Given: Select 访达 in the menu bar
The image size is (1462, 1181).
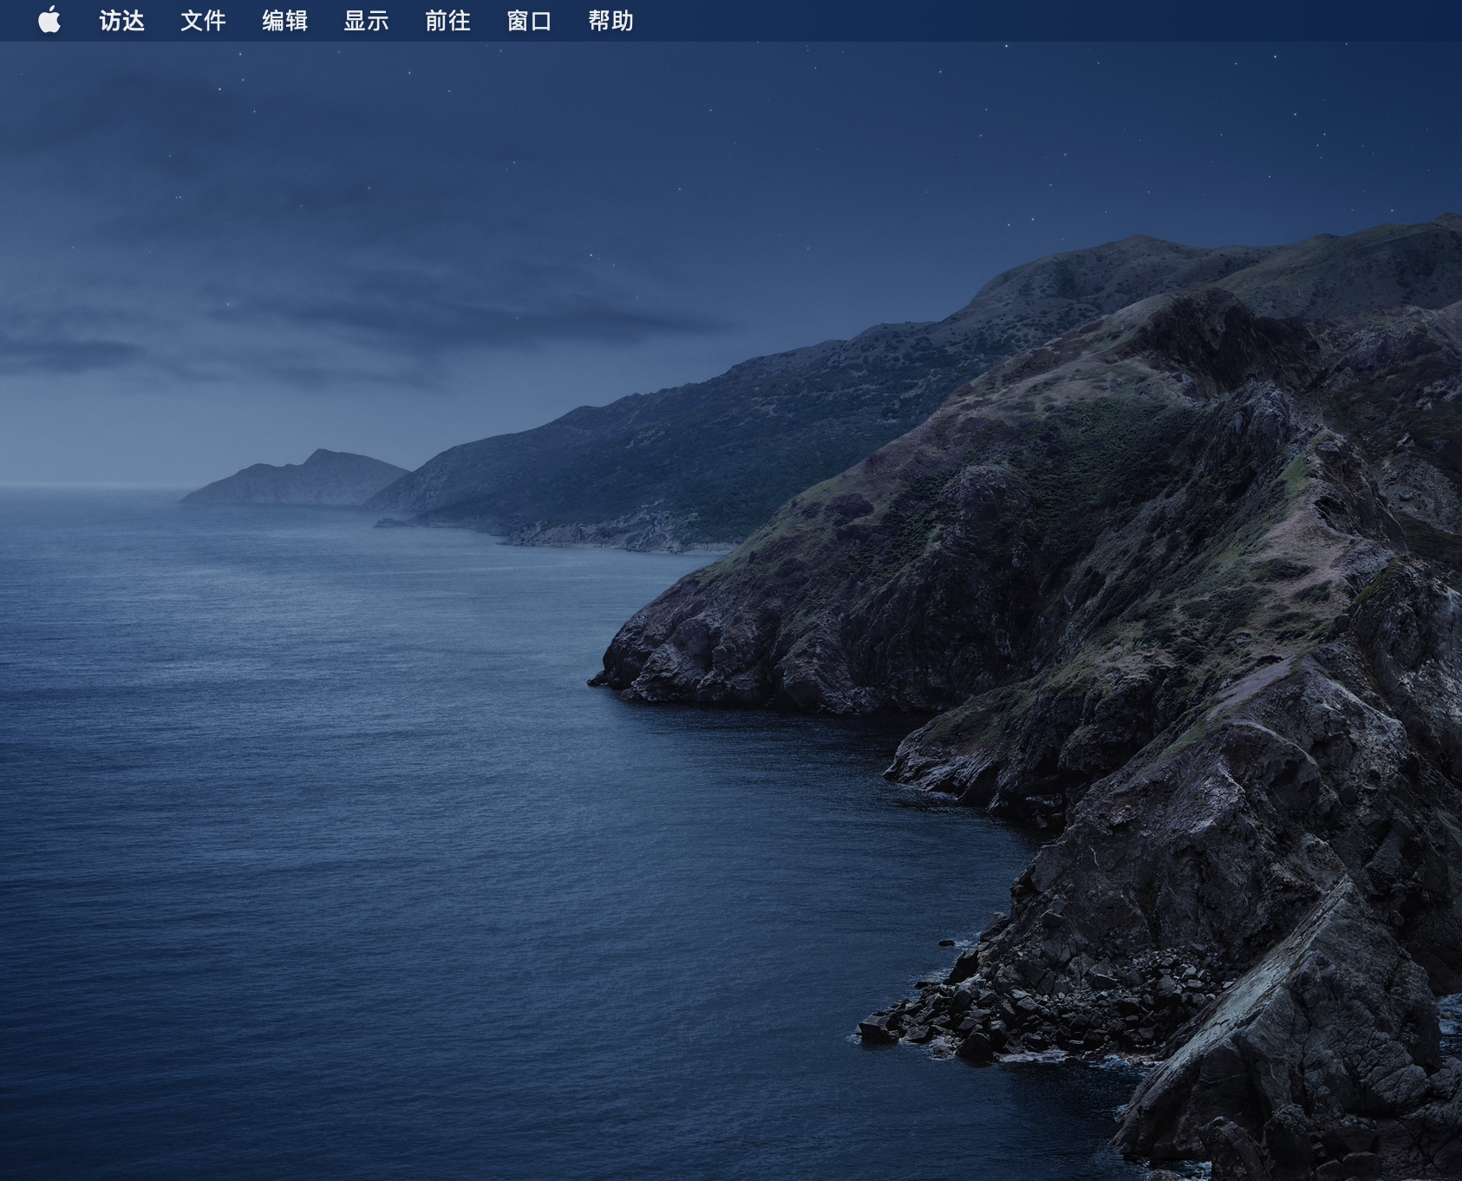Looking at the screenshot, I should click(x=121, y=21).
